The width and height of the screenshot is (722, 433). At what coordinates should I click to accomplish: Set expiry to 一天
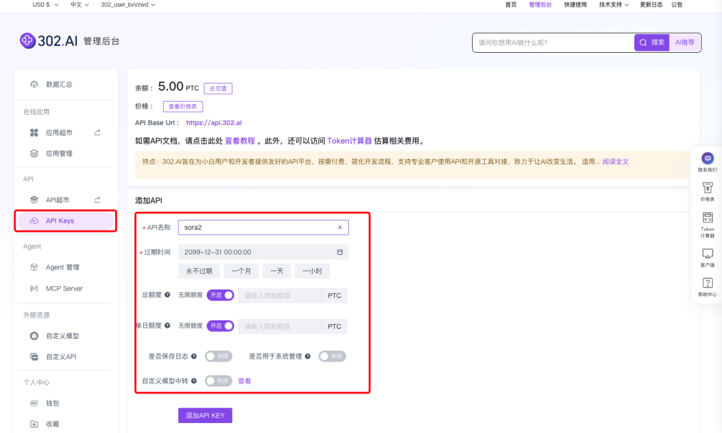(277, 271)
